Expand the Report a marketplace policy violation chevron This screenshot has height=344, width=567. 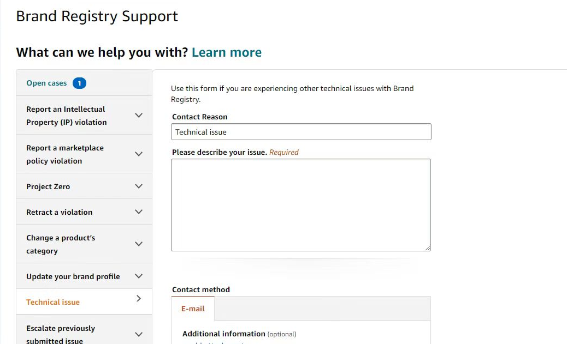(x=139, y=154)
